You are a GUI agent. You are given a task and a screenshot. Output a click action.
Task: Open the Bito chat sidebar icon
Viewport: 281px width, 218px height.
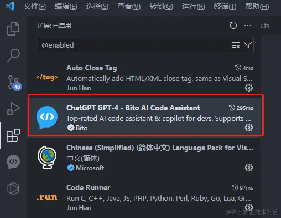pos(13,162)
